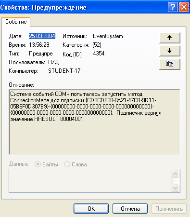The image size is (190, 217).
Task: Click the data box scroll down arrow
Action: [175, 188]
